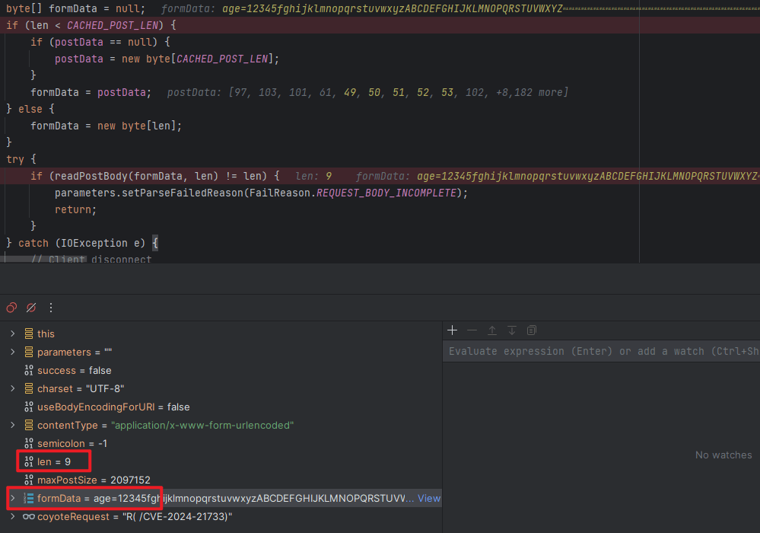The image size is (760, 533).
Task: Expand the formData variable node
Action: click(13, 498)
